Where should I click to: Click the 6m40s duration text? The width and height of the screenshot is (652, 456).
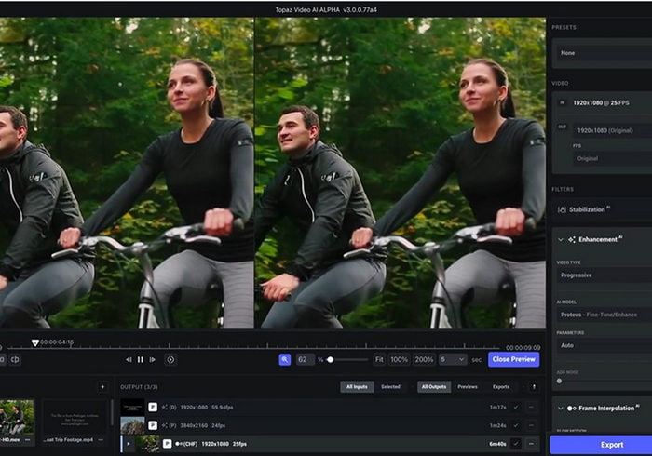point(497,444)
